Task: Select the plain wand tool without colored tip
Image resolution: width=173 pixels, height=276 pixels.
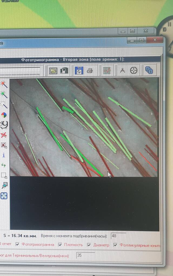Action: tap(4, 105)
